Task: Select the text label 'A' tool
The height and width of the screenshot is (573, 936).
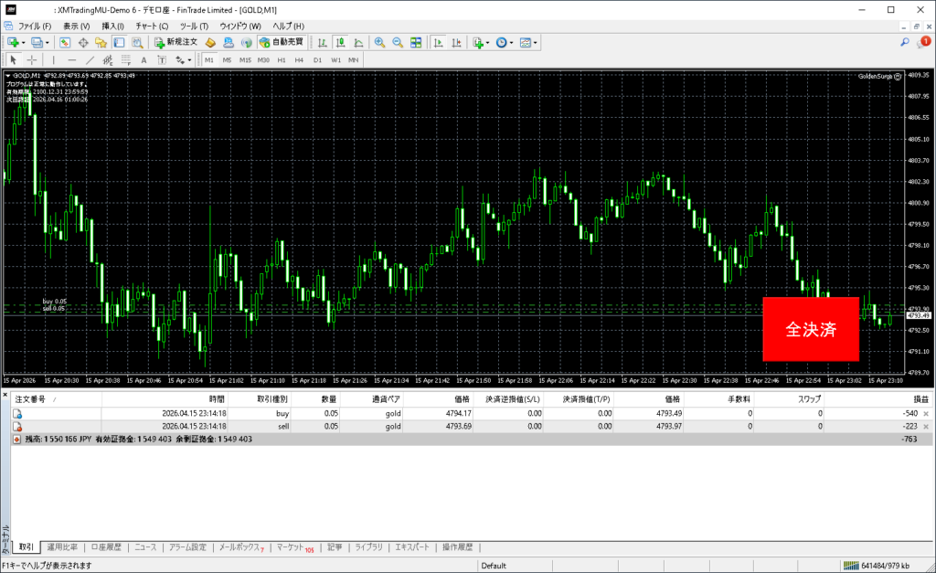Action: 144,60
